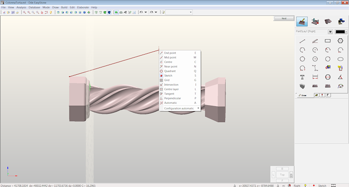Viewport: 349px width, 187px height.
Task: Open the File menu
Action: 3,7
